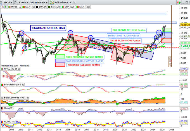
Task: Click the 2020 year on time axis
Action: point(115,130)
